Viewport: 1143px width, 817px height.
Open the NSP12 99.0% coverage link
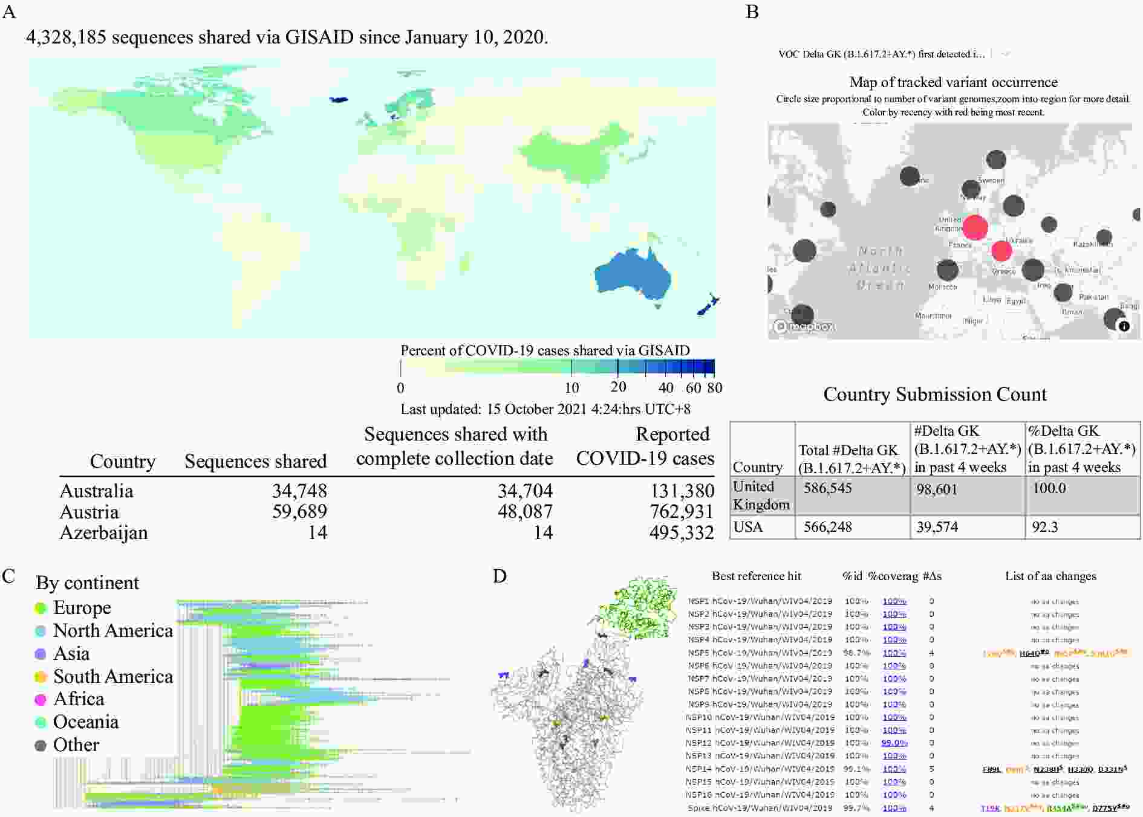click(x=894, y=743)
